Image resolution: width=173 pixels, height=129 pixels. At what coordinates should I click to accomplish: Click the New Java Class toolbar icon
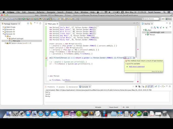point(35,19)
